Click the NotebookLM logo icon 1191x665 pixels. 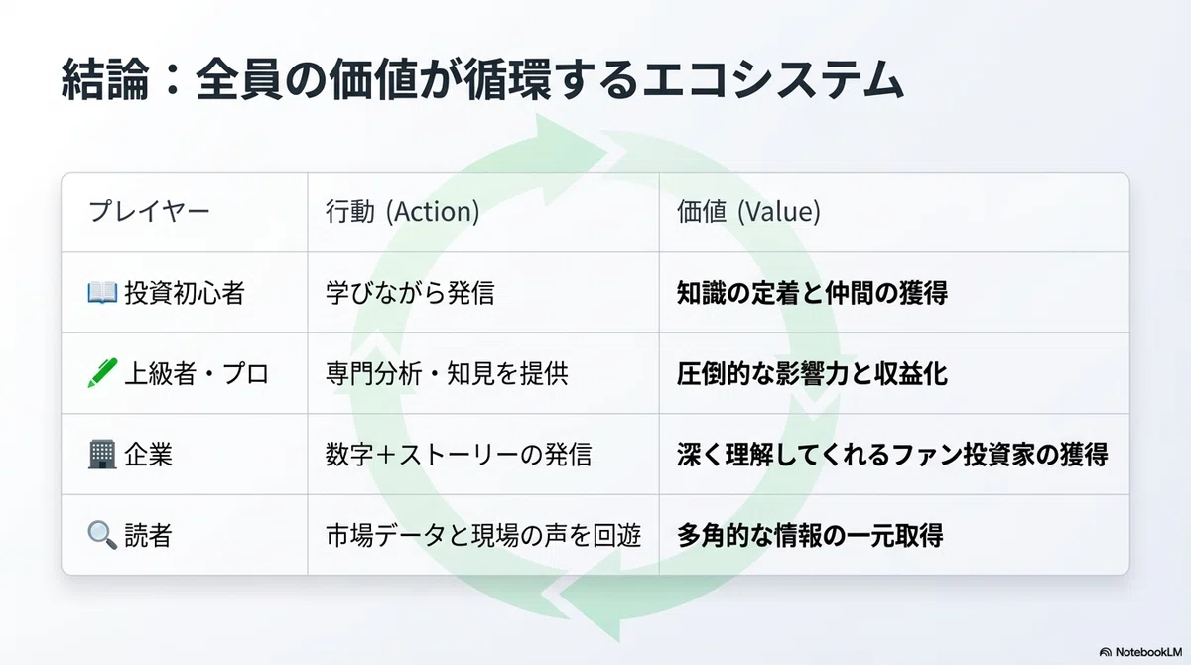pos(1106,652)
